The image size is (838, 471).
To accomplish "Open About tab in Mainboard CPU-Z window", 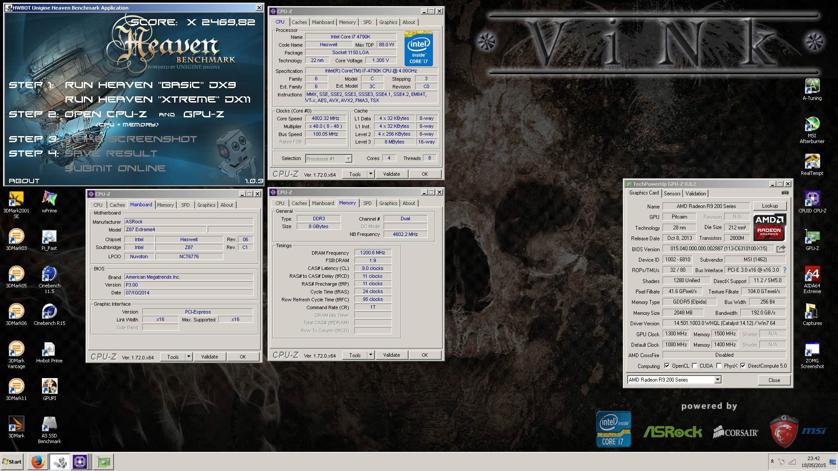I will pos(227,205).
